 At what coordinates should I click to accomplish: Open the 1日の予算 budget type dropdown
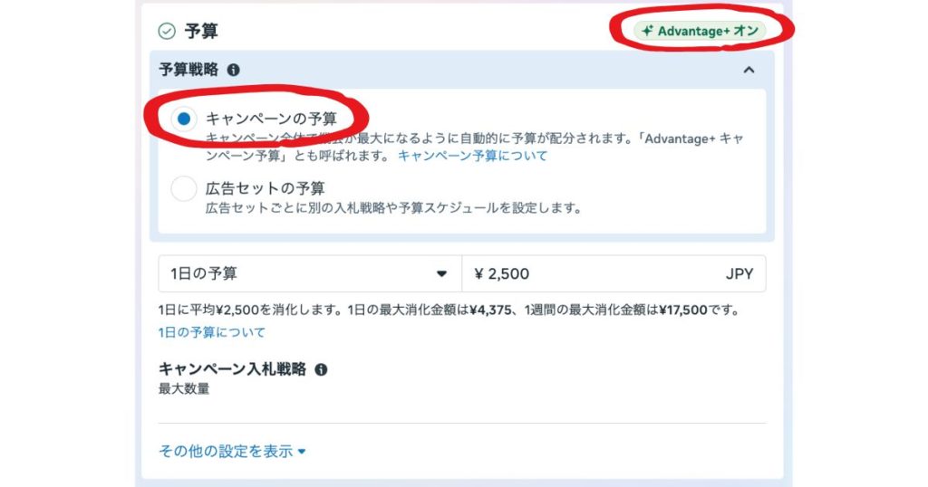click(309, 273)
